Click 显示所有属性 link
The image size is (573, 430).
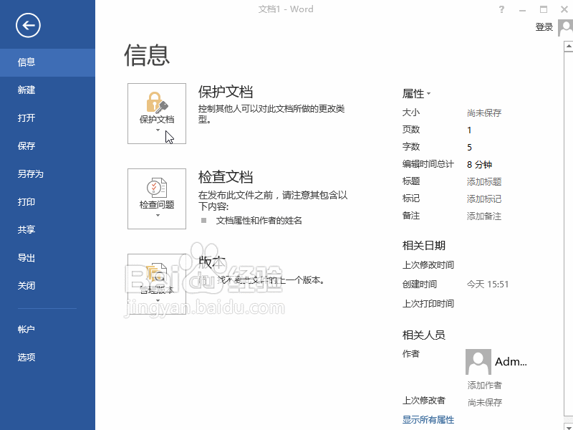[428, 419]
